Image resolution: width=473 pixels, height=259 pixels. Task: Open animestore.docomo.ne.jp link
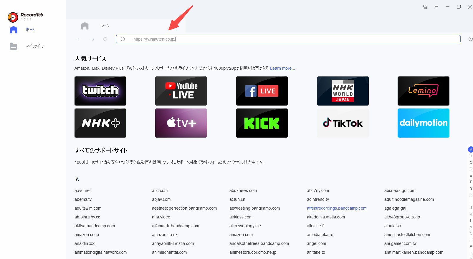253,252
